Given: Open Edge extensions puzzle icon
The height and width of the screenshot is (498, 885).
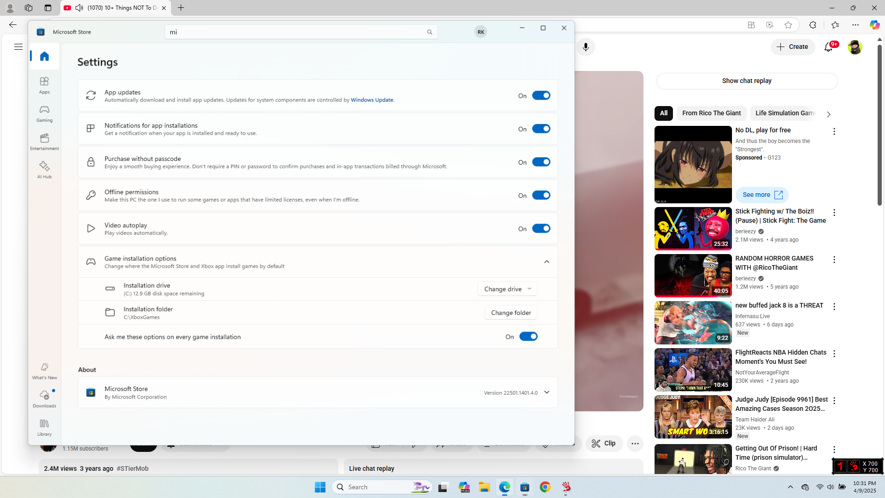Looking at the screenshot, I should point(813,25).
